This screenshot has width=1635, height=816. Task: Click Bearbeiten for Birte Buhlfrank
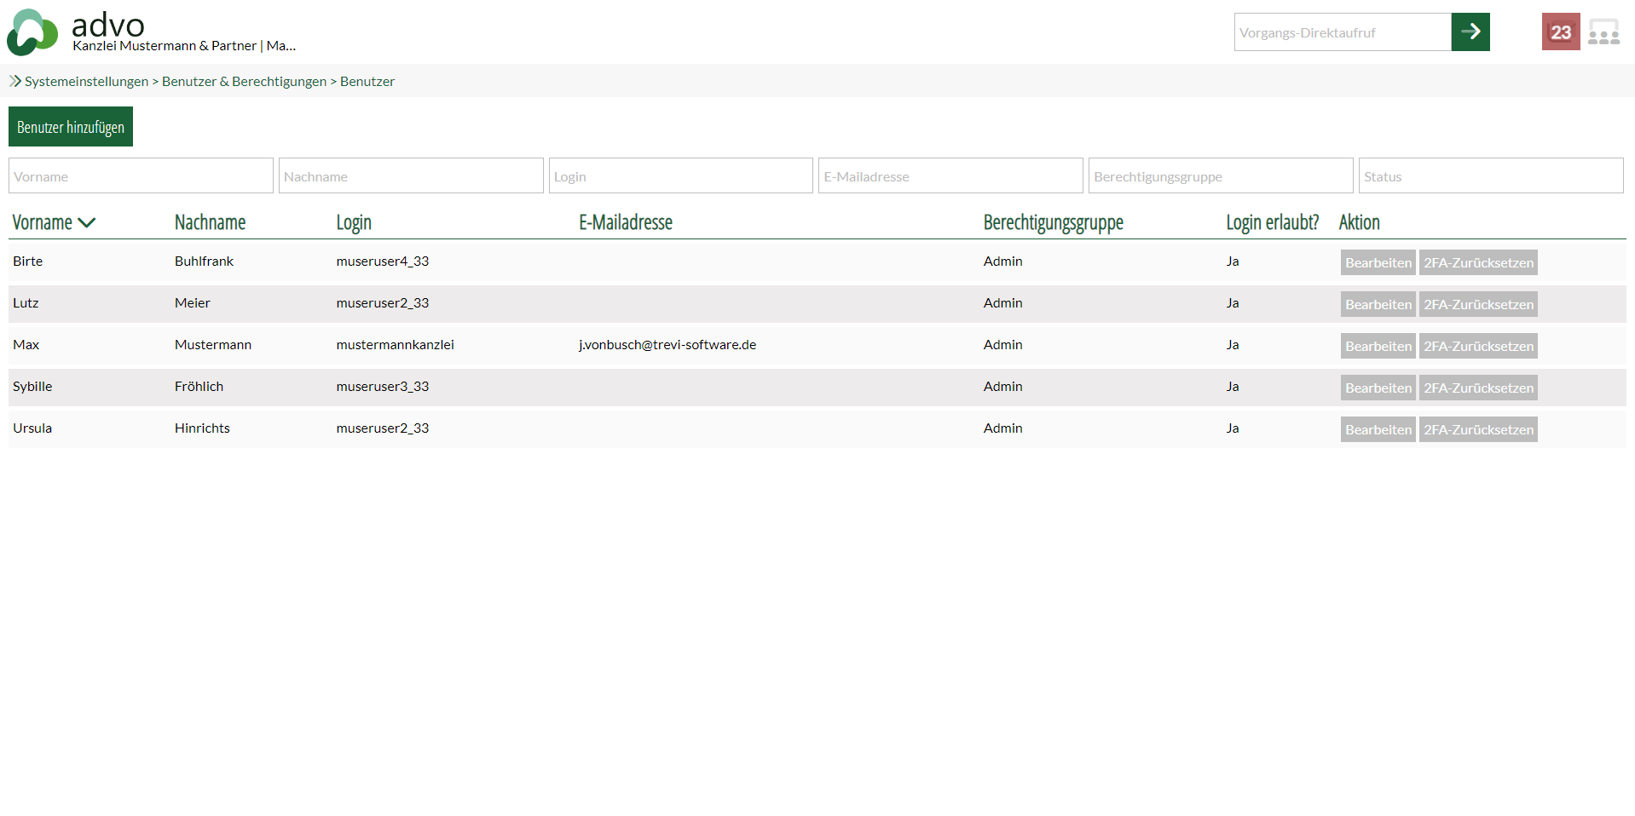coord(1378,262)
